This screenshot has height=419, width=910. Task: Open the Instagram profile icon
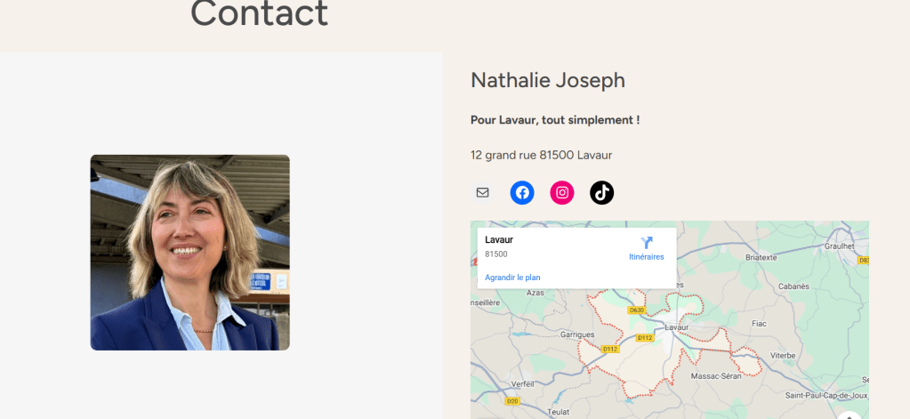click(x=562, y=192)
